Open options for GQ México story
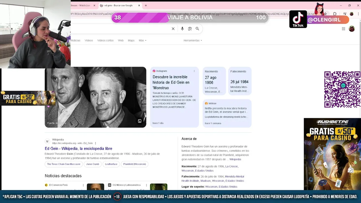 pyautogui.click(x=146, y=185)
